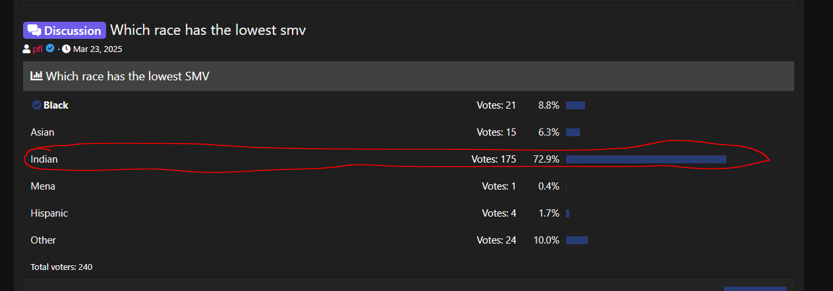Click the Discussion prefix label
The width and height of the screenshot is (833, 291).
[x=65, y=30]
